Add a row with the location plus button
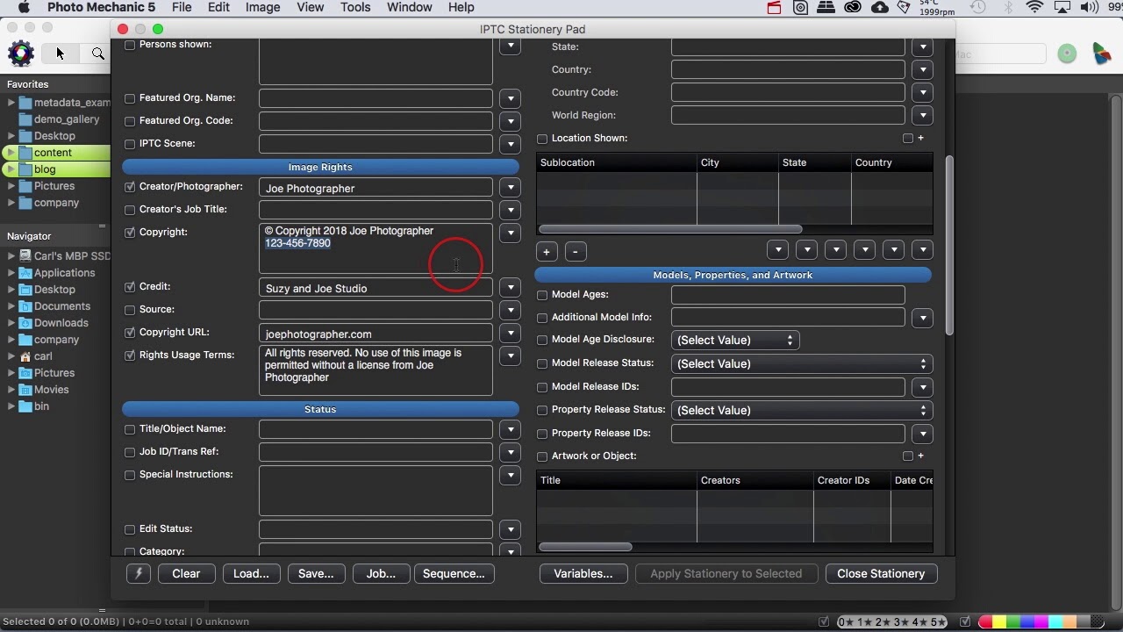Screen dimensions: 1123x632 pyautogui.click(x=546, y=252)
